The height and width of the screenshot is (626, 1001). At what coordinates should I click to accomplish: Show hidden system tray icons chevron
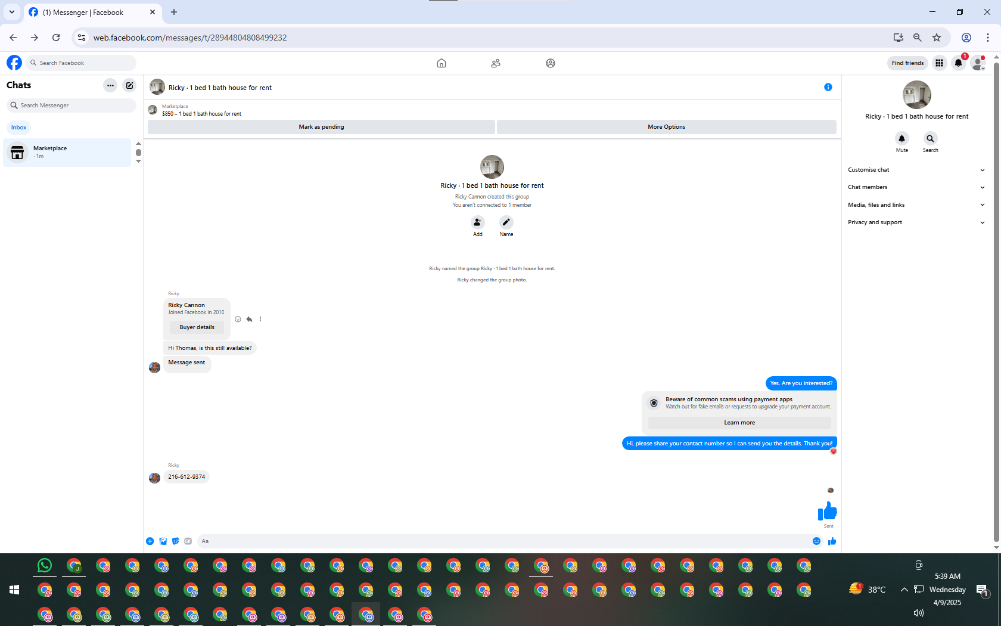[904, 590]
